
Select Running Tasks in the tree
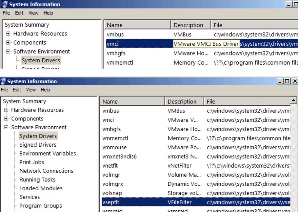pyautogui.click(x=37, y=180)
